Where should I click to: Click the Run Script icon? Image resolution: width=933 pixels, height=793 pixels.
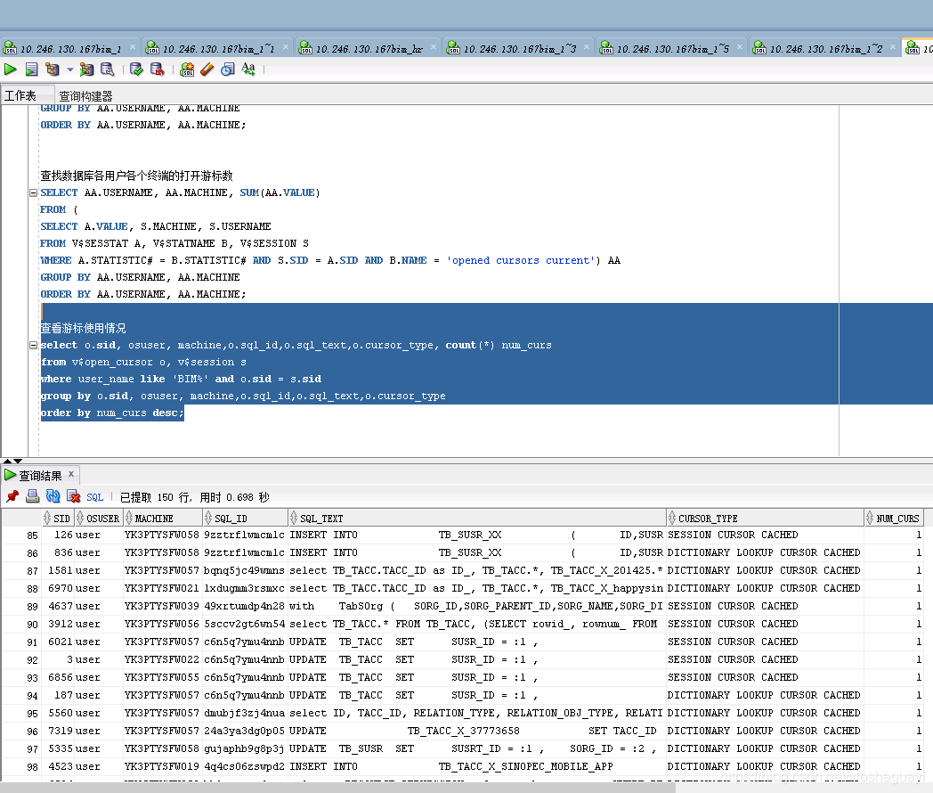click(x=31, y=69)
